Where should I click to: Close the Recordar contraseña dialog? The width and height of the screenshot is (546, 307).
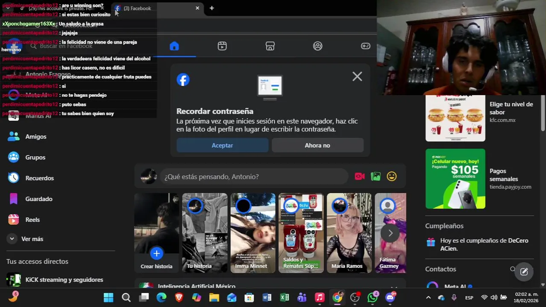click(x=357, y=77)
